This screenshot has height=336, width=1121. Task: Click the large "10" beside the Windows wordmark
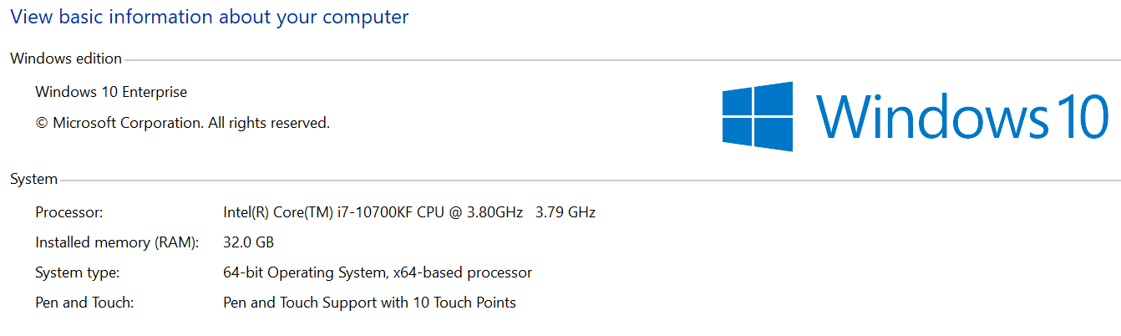(1081, 115)
